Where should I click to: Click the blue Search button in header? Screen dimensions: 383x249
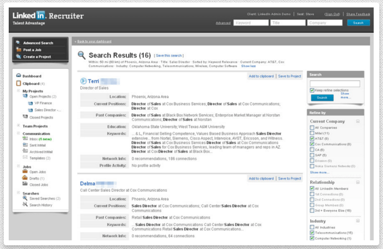358,23
